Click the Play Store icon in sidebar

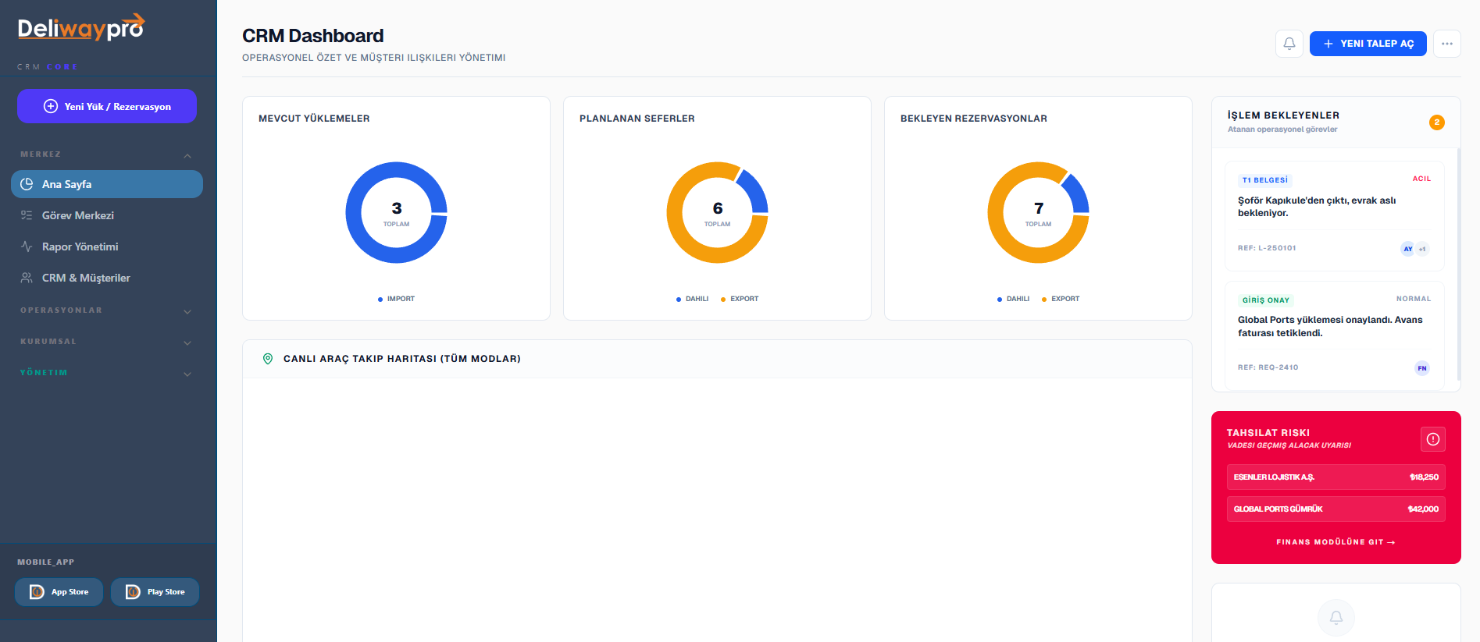pos(133,592)
